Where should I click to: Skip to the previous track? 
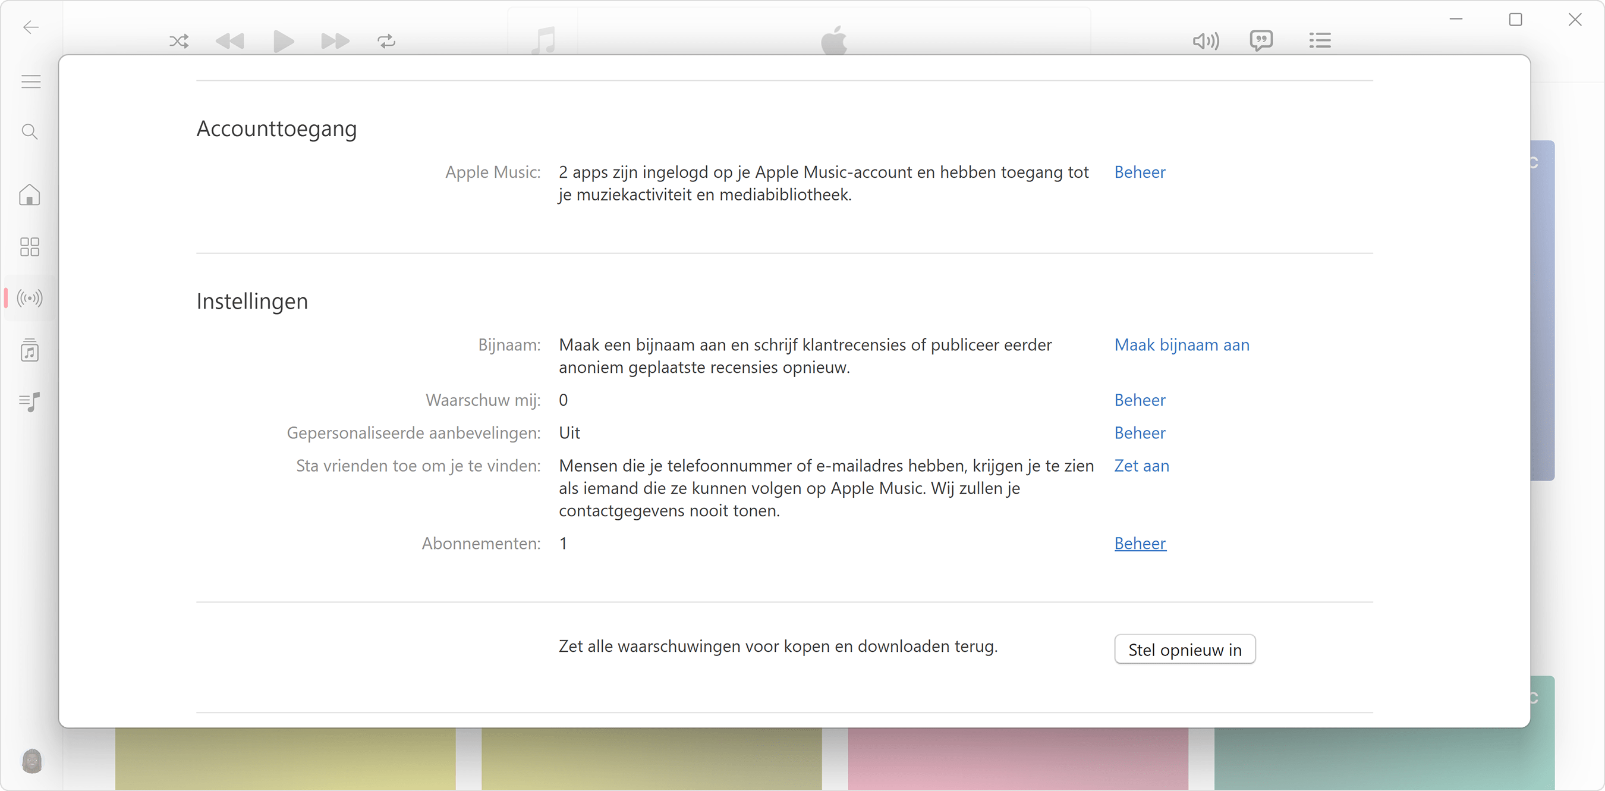[x=231, y=41]
